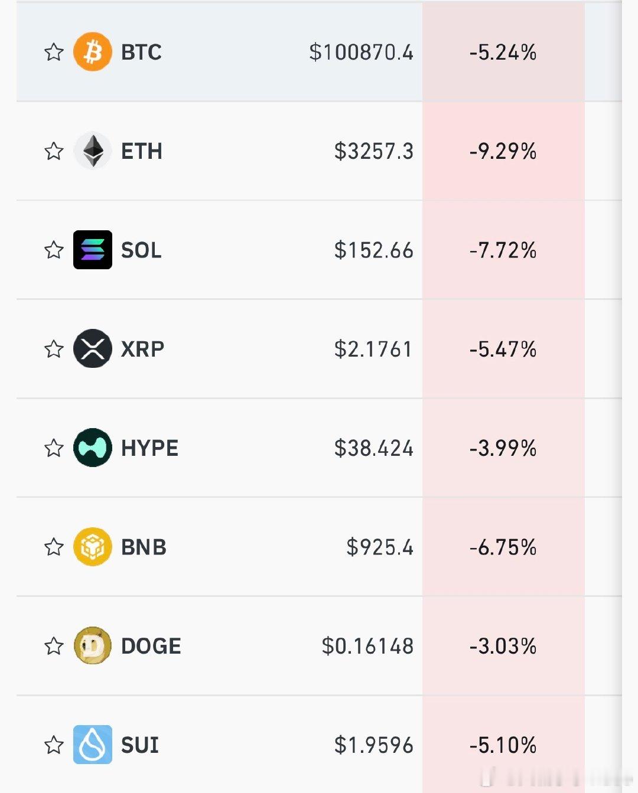
Task: Click SOL's -7.72% change cell
Action: (503, 250)
